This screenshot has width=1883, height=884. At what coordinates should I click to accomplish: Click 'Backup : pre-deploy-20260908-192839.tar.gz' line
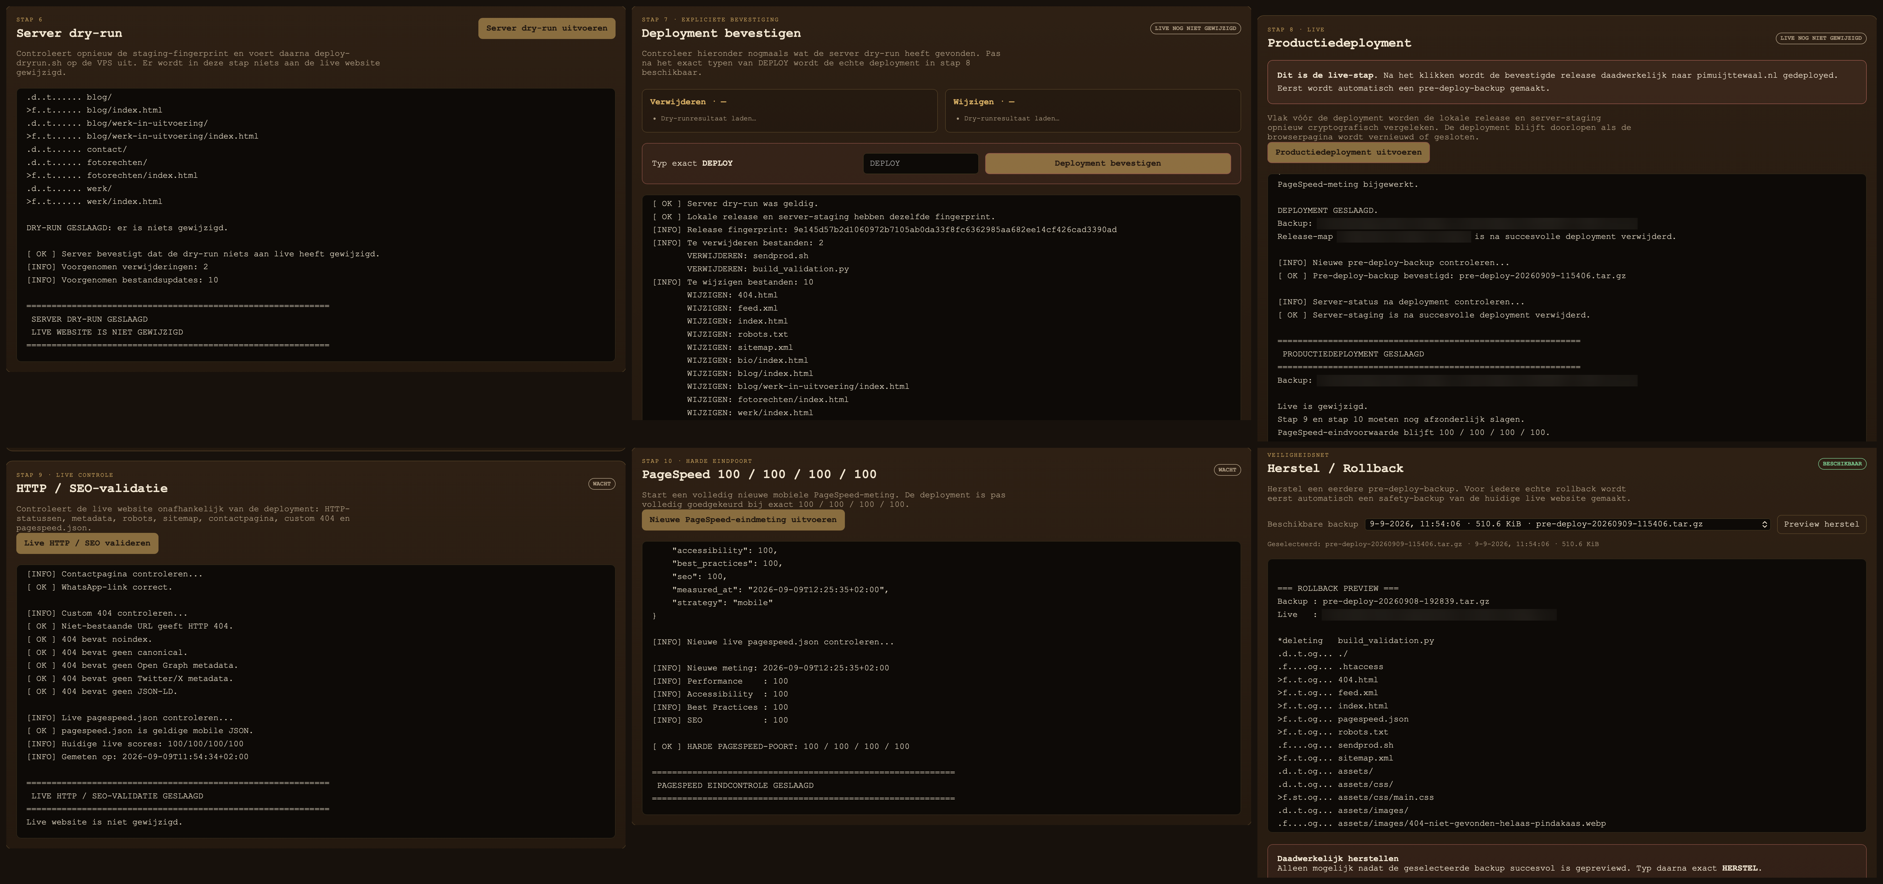pos(1383,602)
